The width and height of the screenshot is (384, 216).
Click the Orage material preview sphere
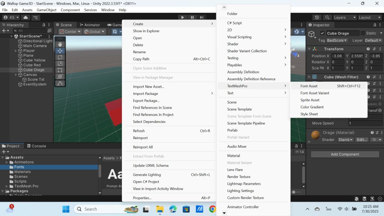click(x=315, y=135)
